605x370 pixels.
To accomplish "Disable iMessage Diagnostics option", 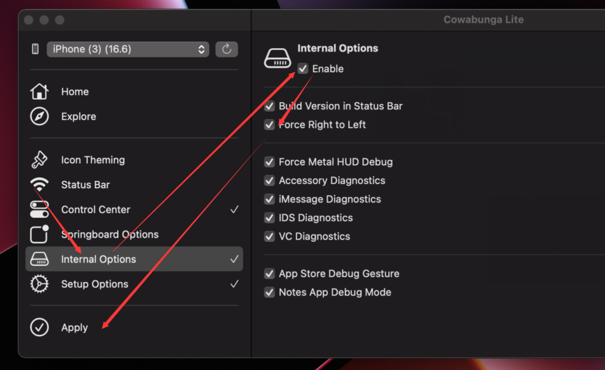I will pyautogui.click(x=269, y=199).
